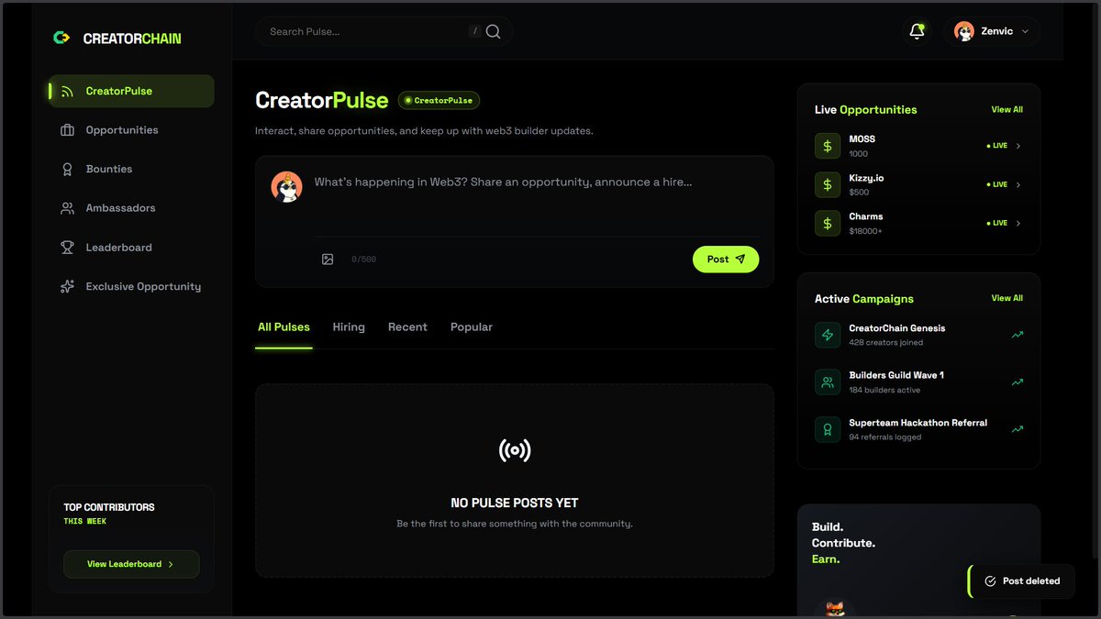Click award icon for Superteam Hackathon Referral
The height and width of the screenshot is (619, 1101).
(x=828, y=429)
